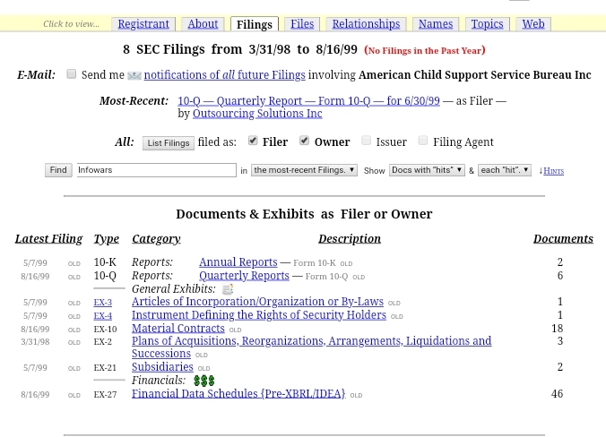
Task: Click the Documents column header
Action: [x=564, y=239]
